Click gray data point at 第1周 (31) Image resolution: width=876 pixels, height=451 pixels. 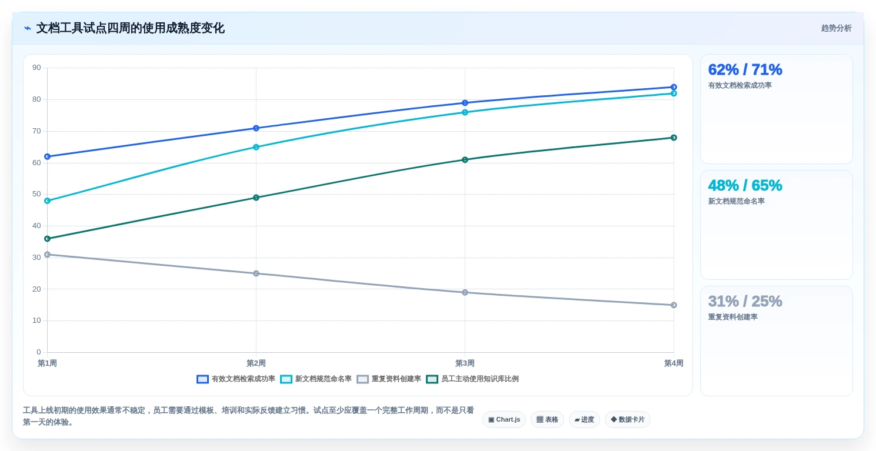point(47,255)
